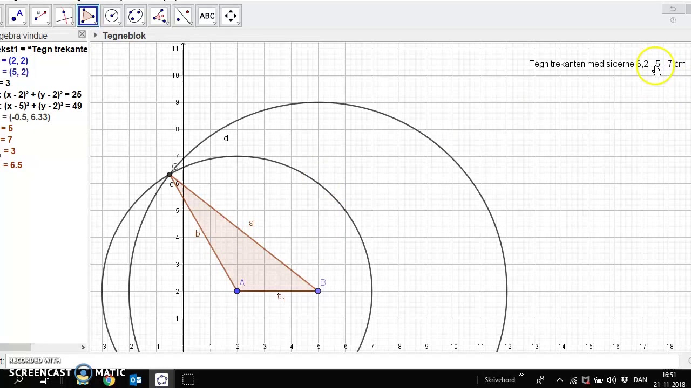The image size is (691, 388).
Task: Click the 'Tegneblok' panel title
Action: coord(124,36)
